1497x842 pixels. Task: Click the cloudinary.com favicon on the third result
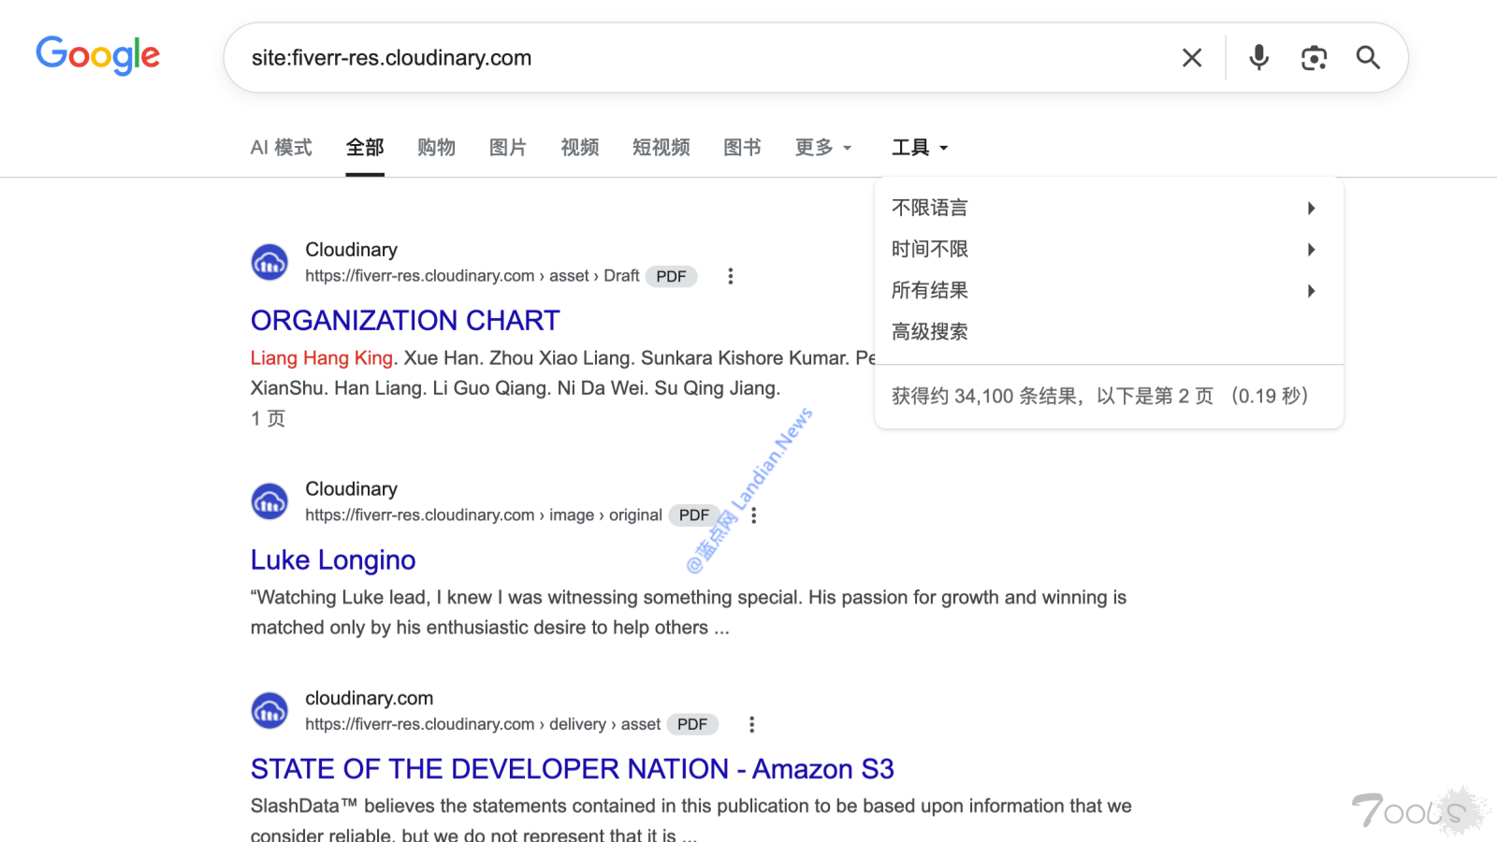269,710
